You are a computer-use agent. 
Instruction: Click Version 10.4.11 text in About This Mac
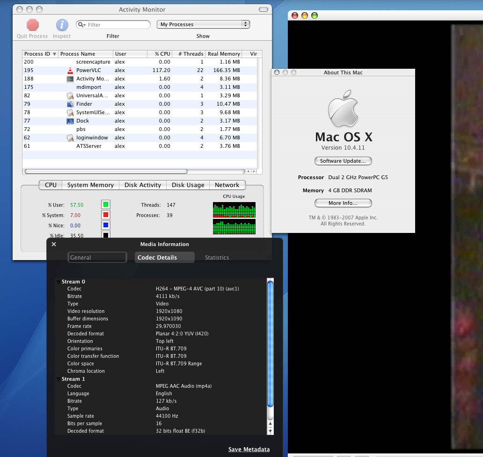tap(343, 148)
